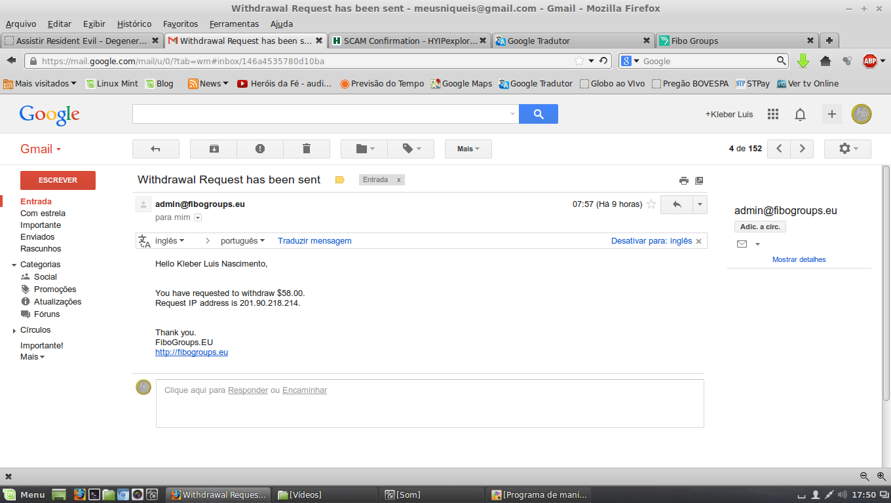Open the Google apps grid icon

pos(773,114)
